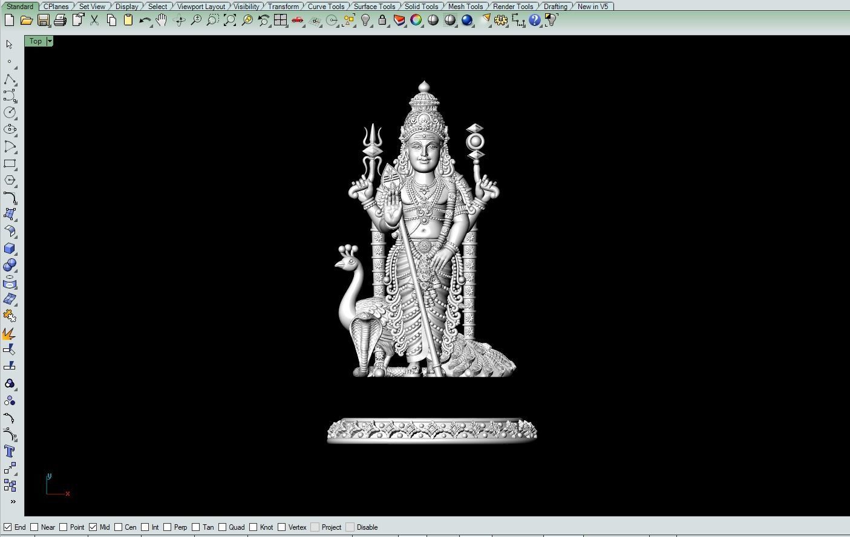Toggle the Knot osnap checkbox

coord(253,527)
